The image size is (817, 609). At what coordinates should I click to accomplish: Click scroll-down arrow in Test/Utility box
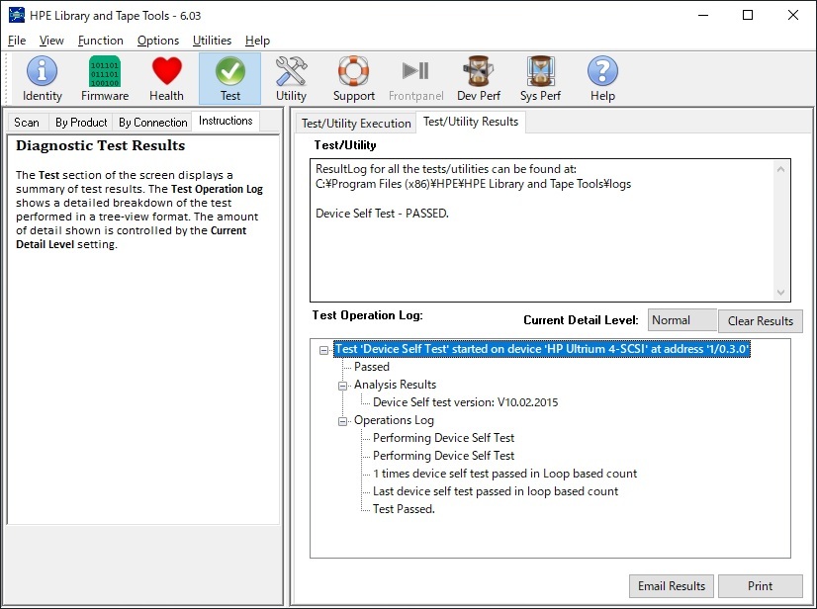click(780, 293)
